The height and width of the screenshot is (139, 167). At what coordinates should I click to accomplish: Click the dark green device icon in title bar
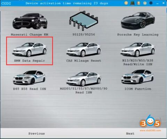133,3
